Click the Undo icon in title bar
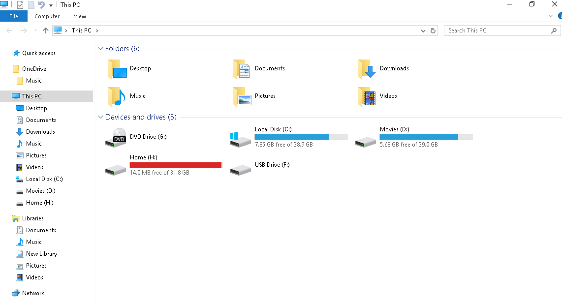Screen dimensions: 562x303 41,4
